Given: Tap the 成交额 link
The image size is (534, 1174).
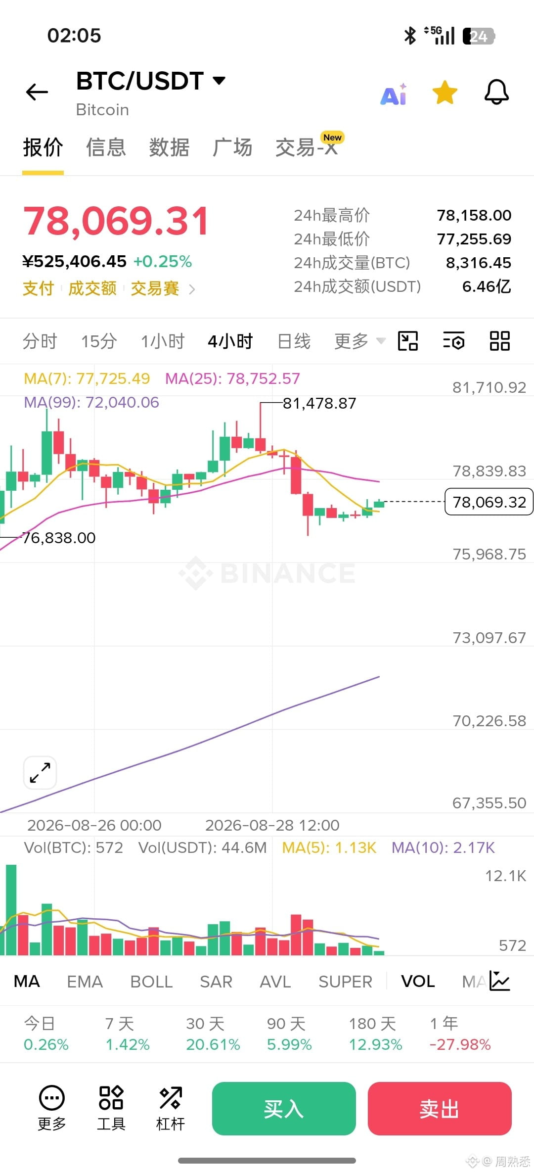Looking at the screenshot, I should pos(92,288).
